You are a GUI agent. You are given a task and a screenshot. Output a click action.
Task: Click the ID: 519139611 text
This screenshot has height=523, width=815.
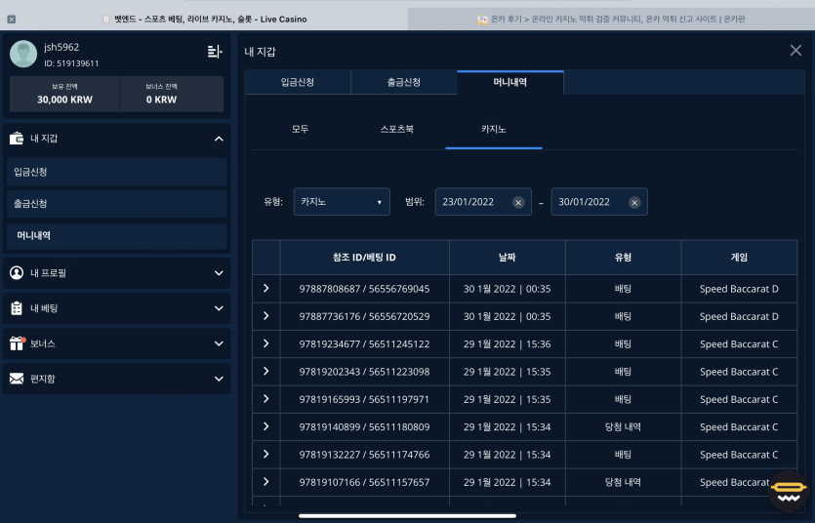pyautogui.click(x=71, y=63)
